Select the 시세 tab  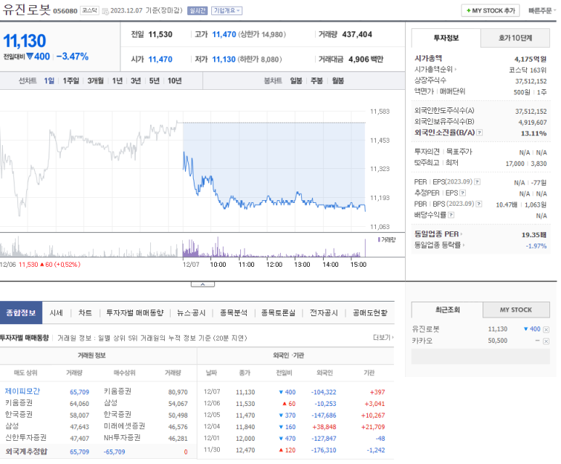point(56,312)
